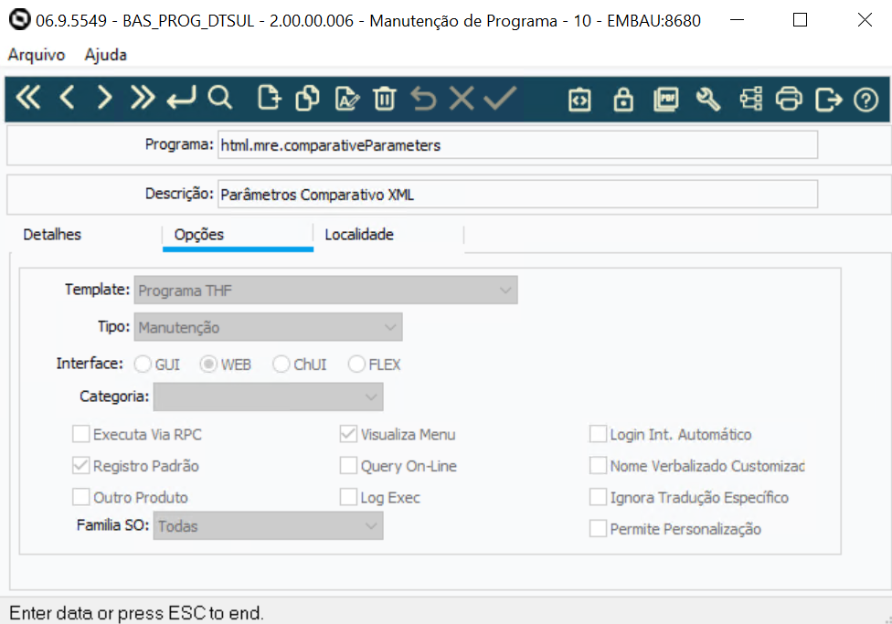Maximize the Manutenção de Programa window
The width and height of the screenshot is (892, 624).
click(x=801, y=20)
